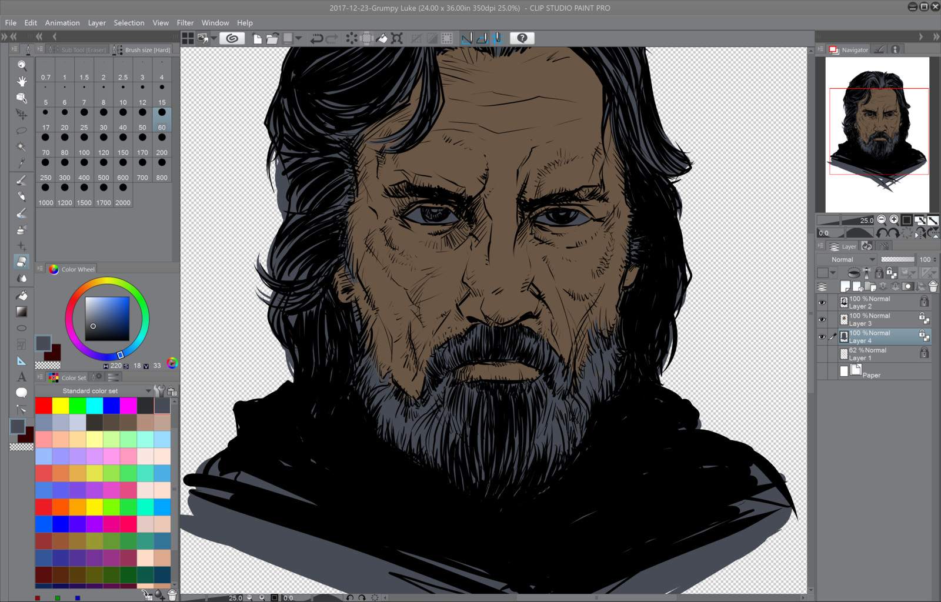Click the Scale/Rotate transform icon

(x=397, y=38)
